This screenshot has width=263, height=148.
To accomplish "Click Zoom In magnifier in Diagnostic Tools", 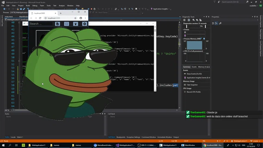I will coord(193,20).
